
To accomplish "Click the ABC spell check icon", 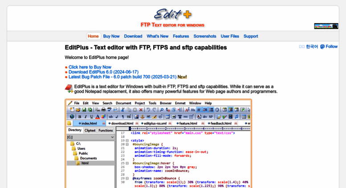I will pyautogui.click(x=109, y=110).
